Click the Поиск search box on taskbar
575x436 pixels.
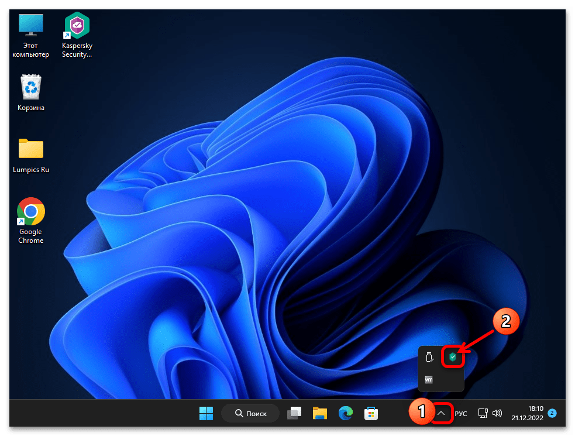pos(250,413)
